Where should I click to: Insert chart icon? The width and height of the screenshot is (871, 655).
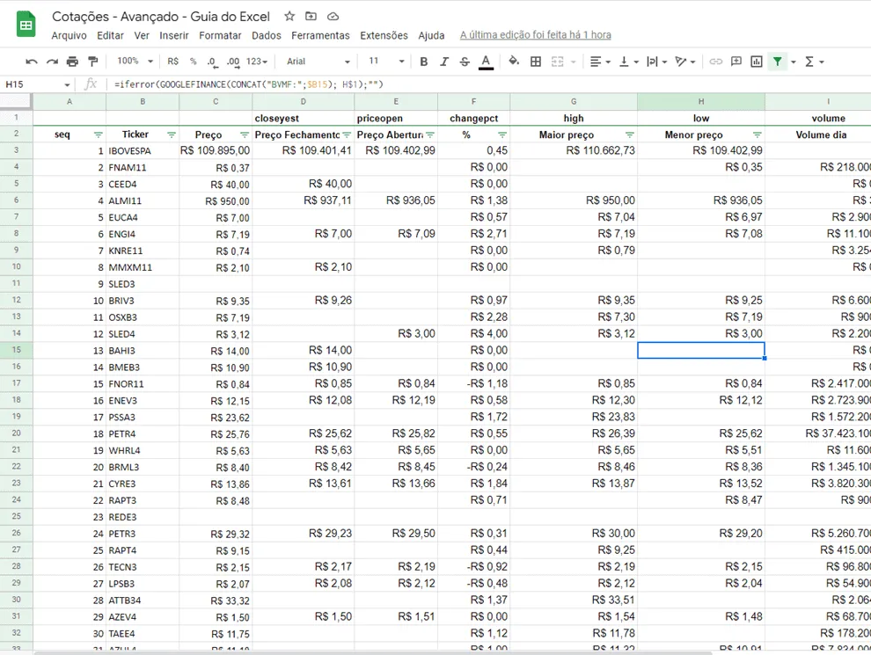click(757, 62)
